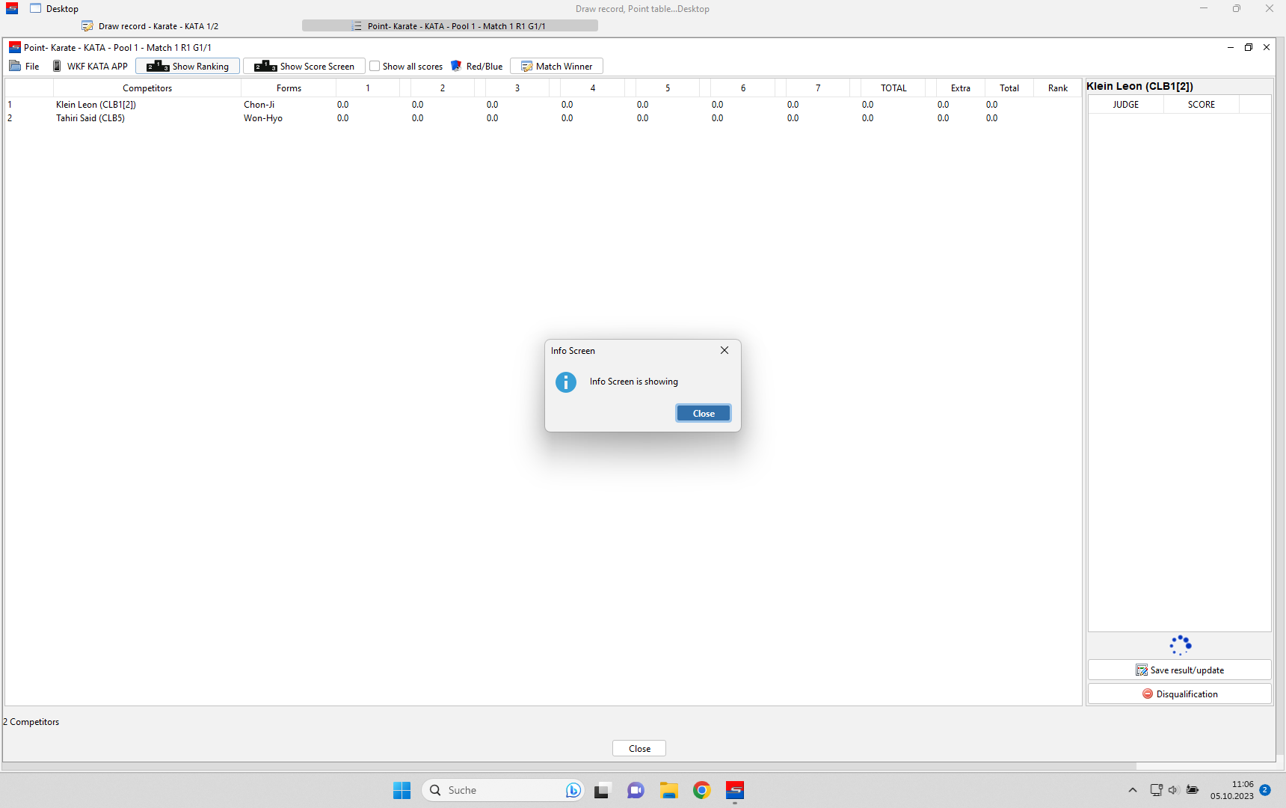The height and width of the screenshot is (808, 1286).
Task: Enable Show all scores checkbox
Action: point(375,66)
